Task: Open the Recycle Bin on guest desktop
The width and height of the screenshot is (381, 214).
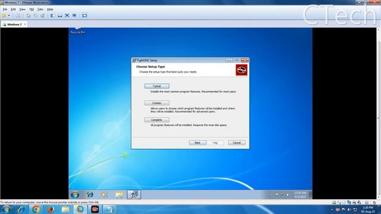Action: [78, 31]
